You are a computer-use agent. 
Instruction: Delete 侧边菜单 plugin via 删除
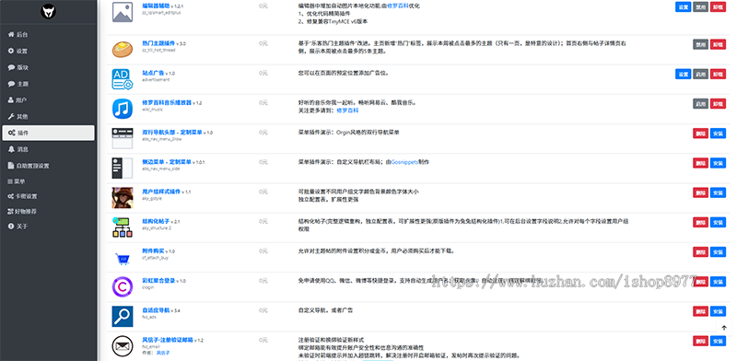click(x=700, y=163)
